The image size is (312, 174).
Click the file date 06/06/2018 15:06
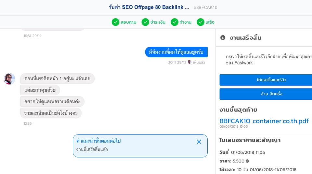click(x=234, y=127)
